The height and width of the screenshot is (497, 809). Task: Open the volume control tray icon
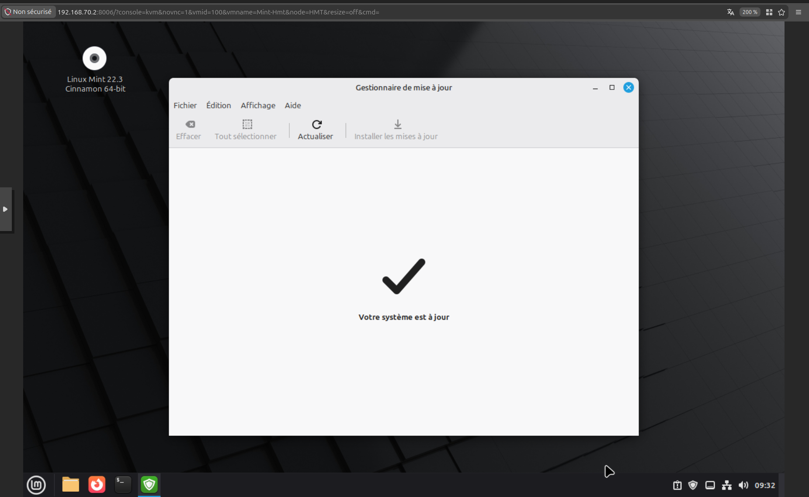click(x=743, y=485)
